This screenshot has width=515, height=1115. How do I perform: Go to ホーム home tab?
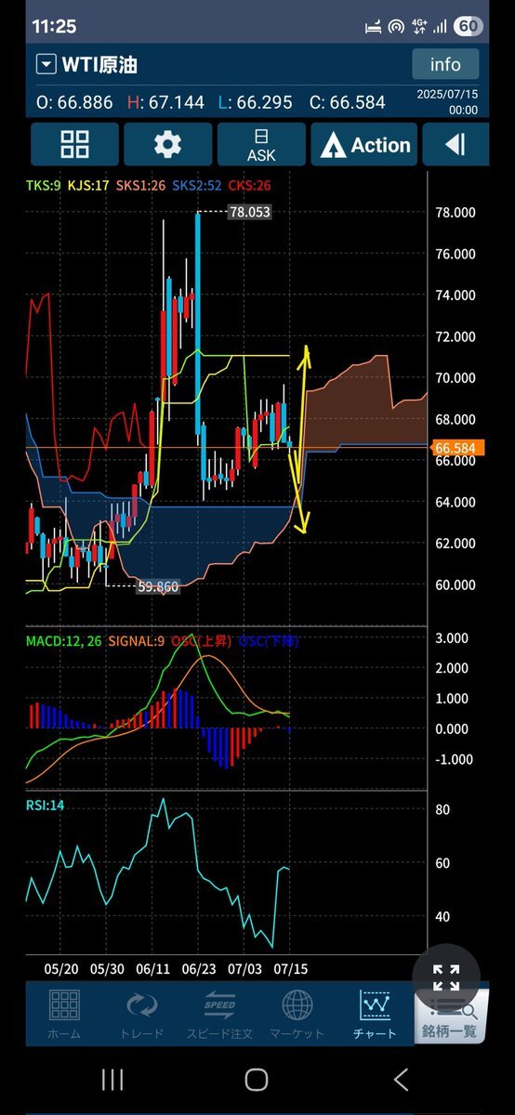[63, 1016]
